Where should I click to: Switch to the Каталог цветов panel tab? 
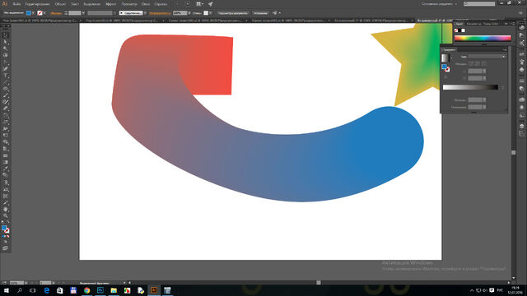(x=473, y=24)
